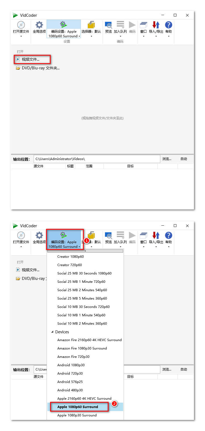Screen dimensions: 205x431
Task: Click 目标 column header in top window
Action: (130, 166)
